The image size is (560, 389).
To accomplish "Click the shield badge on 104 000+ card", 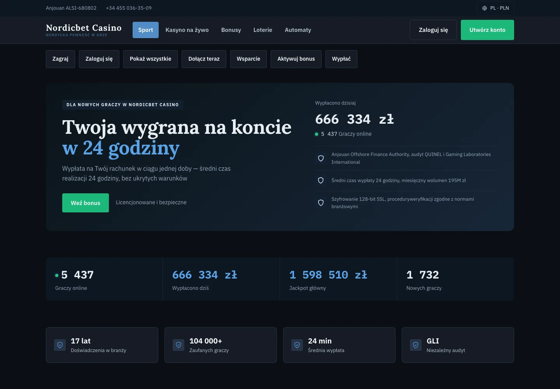I will click(x=178, y=345).
